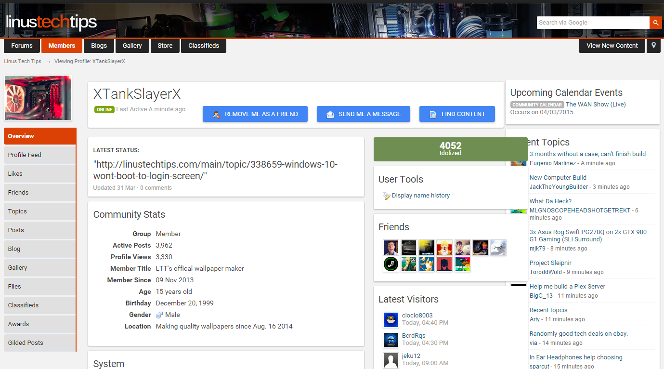Image resolution: width=664 pixels, height=369 pixels.
Task: Open topic '3 months without a case, can't finish build'
Action: click(x=587, y=154)
